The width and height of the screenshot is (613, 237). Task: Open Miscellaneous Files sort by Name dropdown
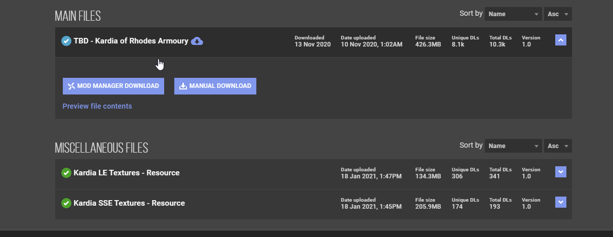pyautogui.click(x=513, y=146)
